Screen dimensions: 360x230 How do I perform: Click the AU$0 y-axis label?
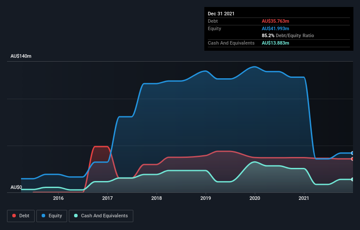(16, 187)
